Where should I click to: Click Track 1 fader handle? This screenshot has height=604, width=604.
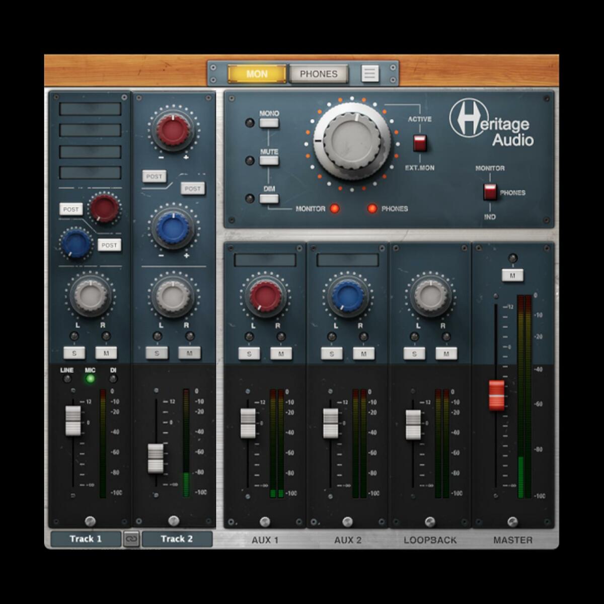point(73,420)
